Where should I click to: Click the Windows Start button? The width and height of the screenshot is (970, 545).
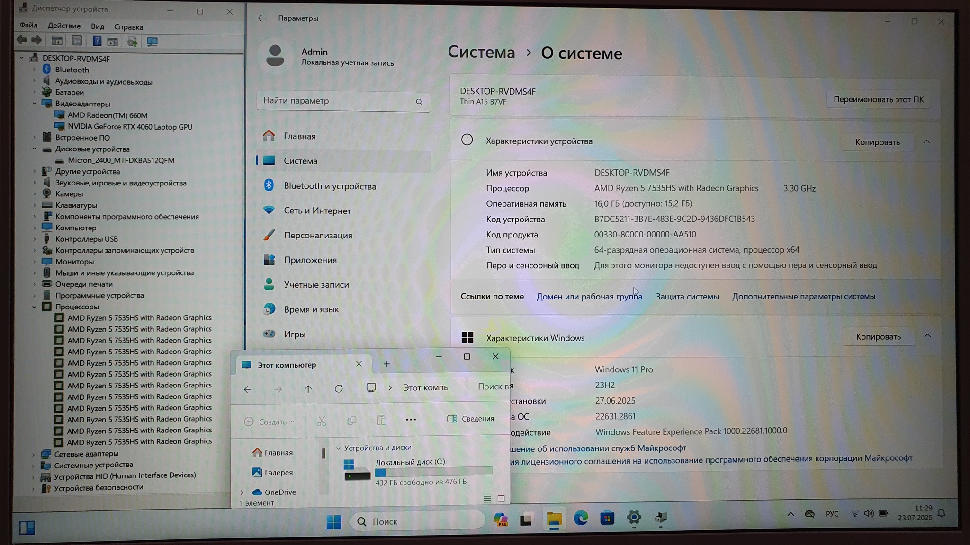click(x=334, y=522)
